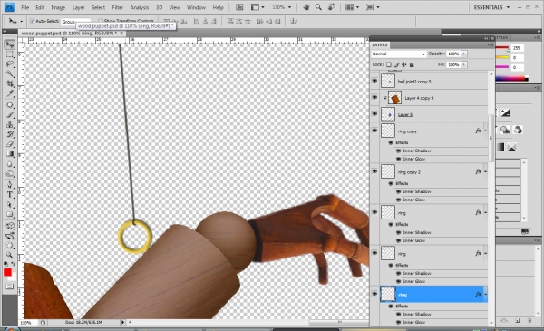Select the Rectangular Marquee tool
This screenshot has height=331, width=544.
pos(10,54)
